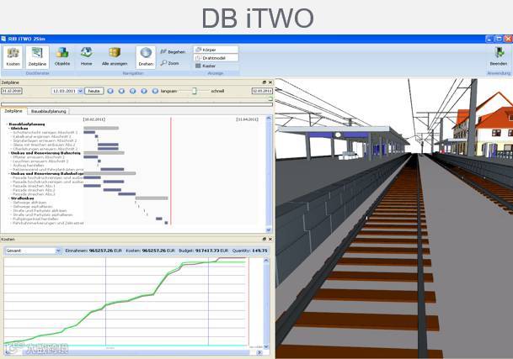
Task: Click the start date field in Zeitpläne
Action: (x=12, y=91)
